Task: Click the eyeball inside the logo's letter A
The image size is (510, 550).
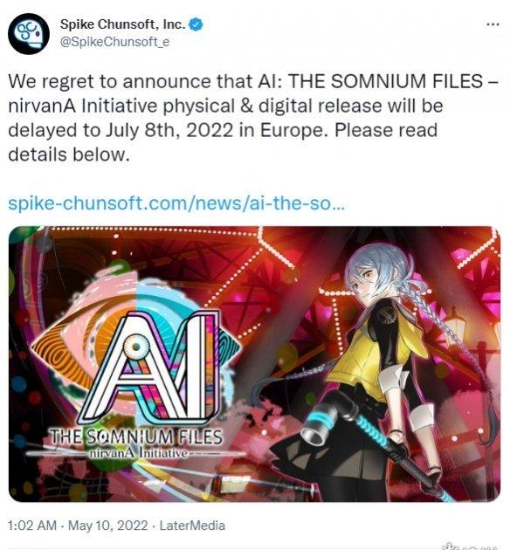Action: click(137, 347)
